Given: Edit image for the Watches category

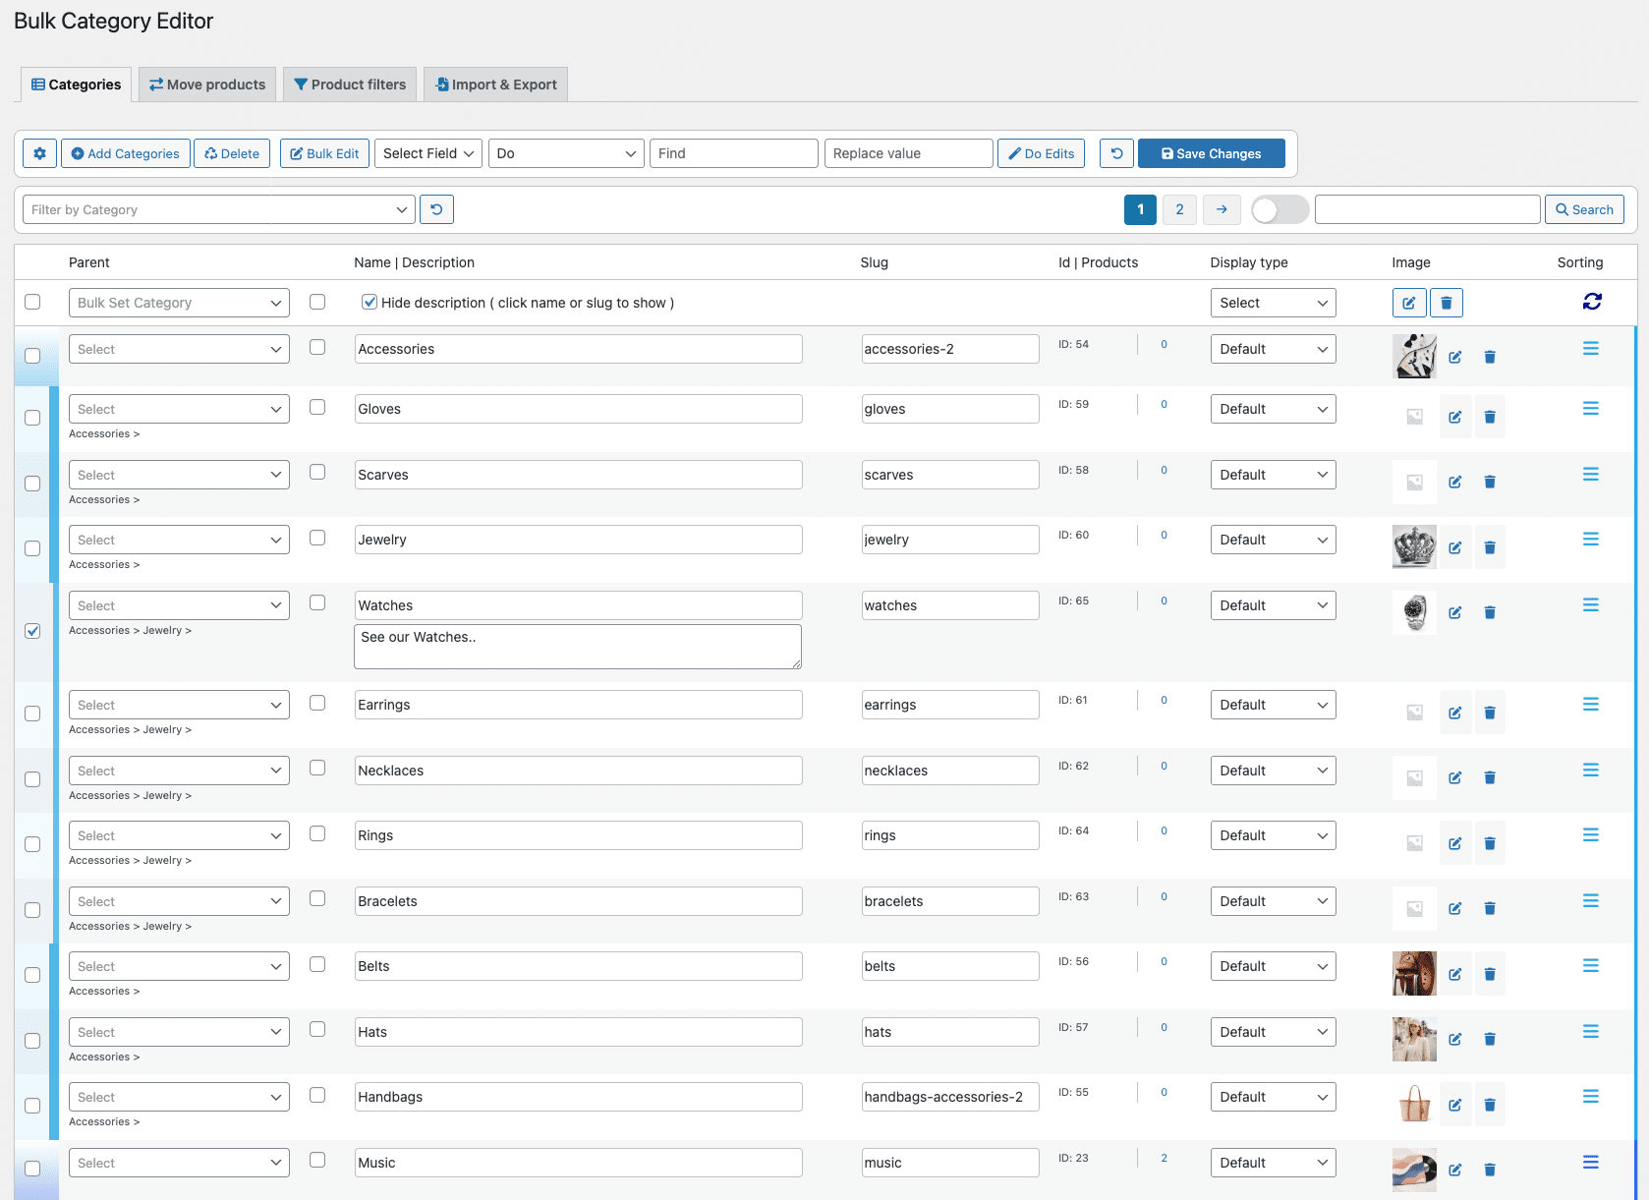Looking at the screenshot, I should pyautogui.click(x=1454, y=612).
